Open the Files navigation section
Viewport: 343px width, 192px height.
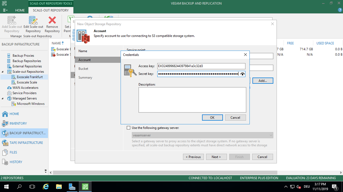[13, 152]
